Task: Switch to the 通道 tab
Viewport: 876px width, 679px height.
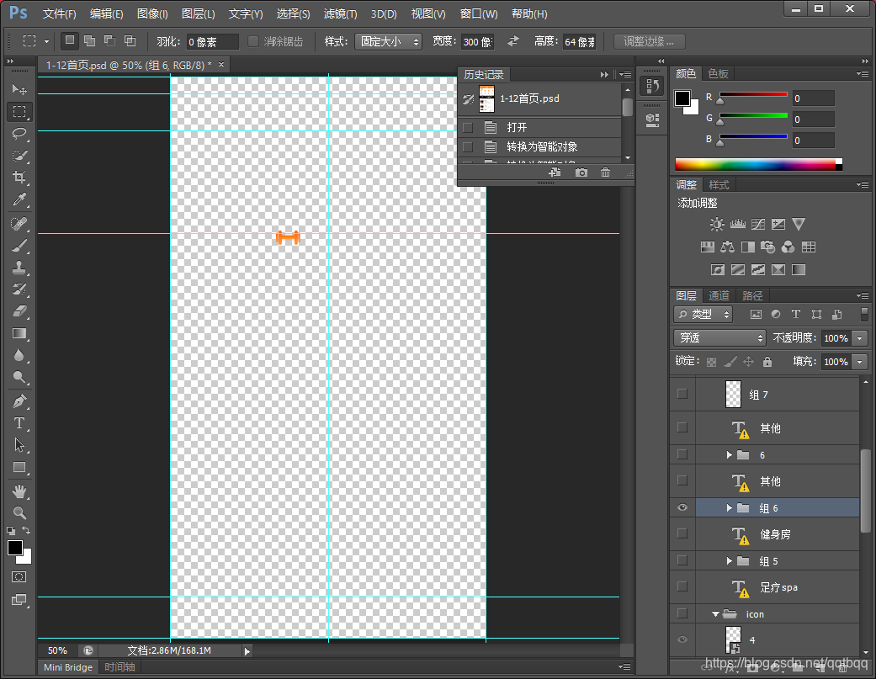Action: click(719, 295)
